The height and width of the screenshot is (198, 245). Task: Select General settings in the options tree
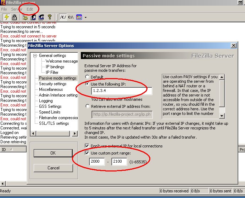[x=52, y=56]
